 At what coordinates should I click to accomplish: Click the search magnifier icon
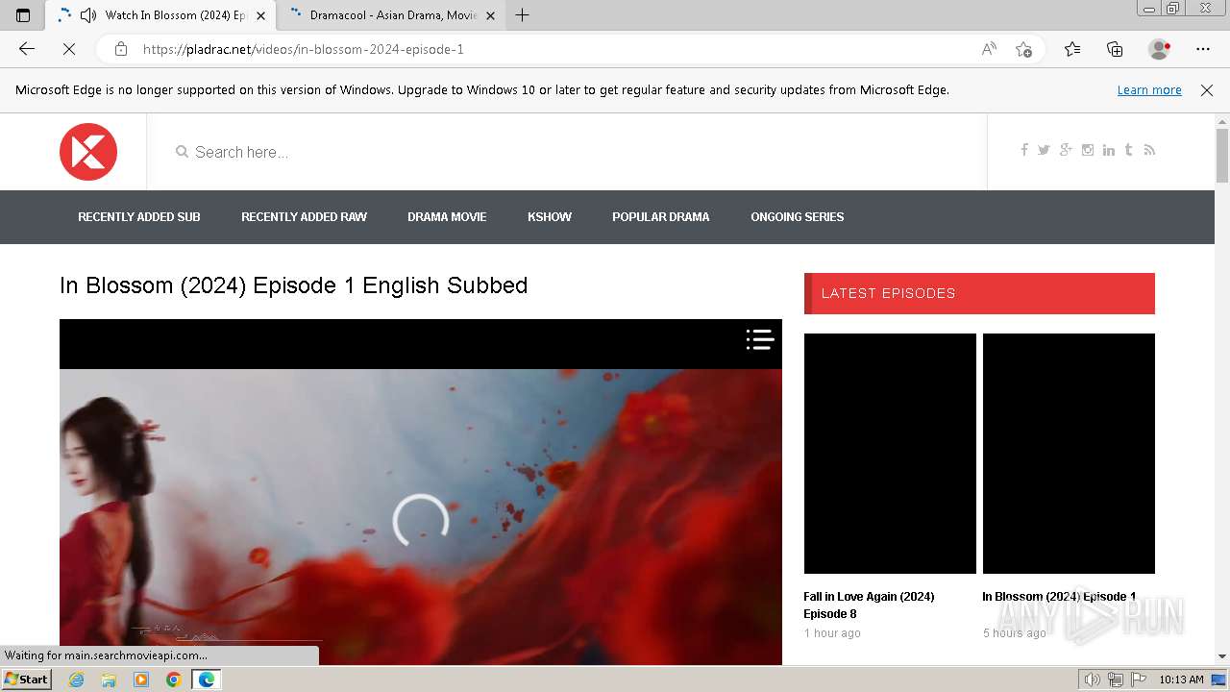182,152
